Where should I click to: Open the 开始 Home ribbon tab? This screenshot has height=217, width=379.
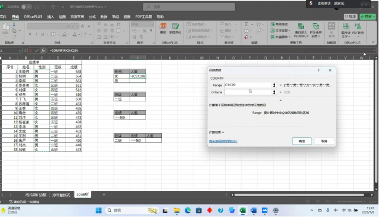[x=15, y=16]
